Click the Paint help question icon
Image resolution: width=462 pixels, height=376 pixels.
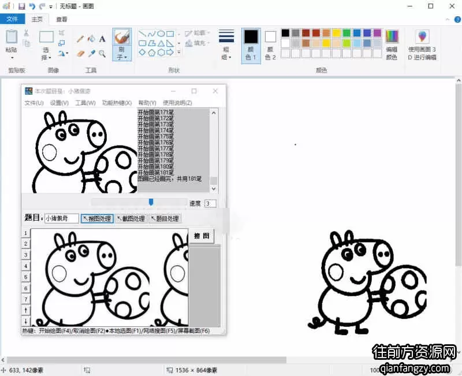(457, 20)
